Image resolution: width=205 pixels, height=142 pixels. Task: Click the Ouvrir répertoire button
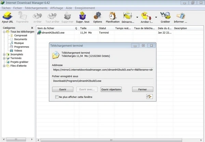[111, 89]
